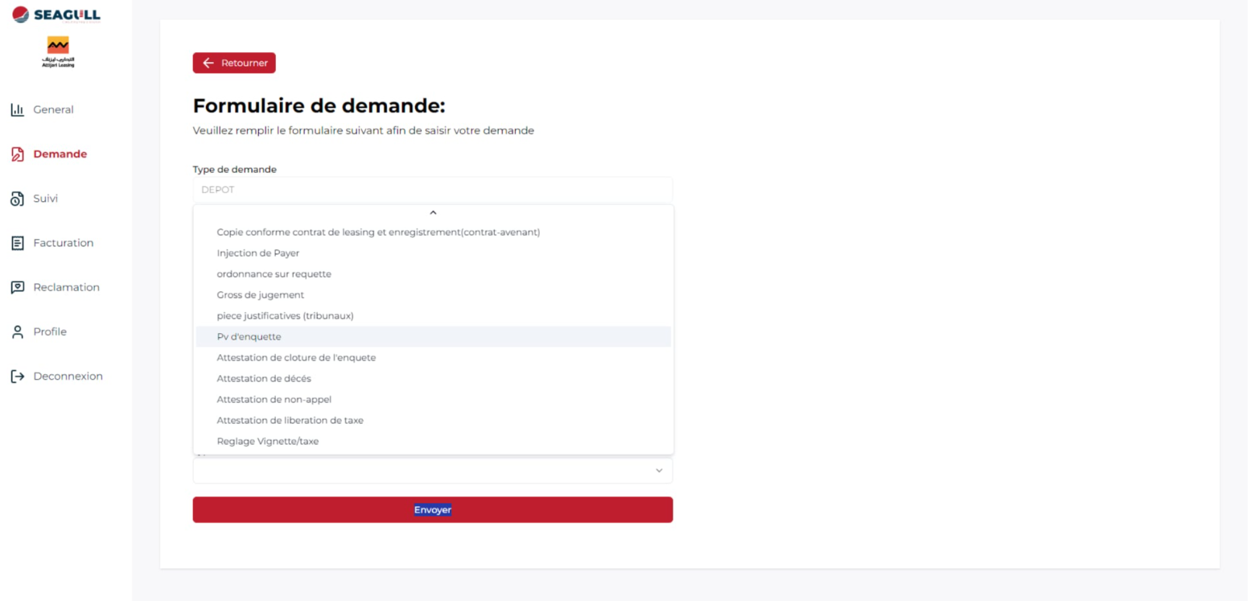Select Attestation de décés option

[x=264, y=379]
